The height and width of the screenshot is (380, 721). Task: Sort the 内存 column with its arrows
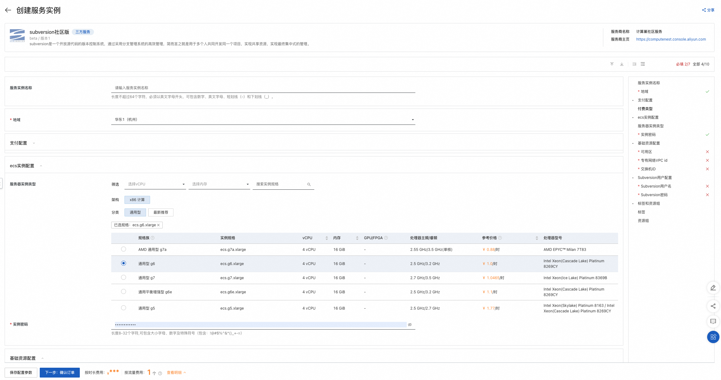click(357, 238)
